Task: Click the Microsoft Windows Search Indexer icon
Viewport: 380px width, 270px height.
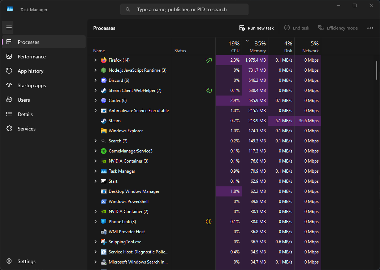Action: coord(103,262)
